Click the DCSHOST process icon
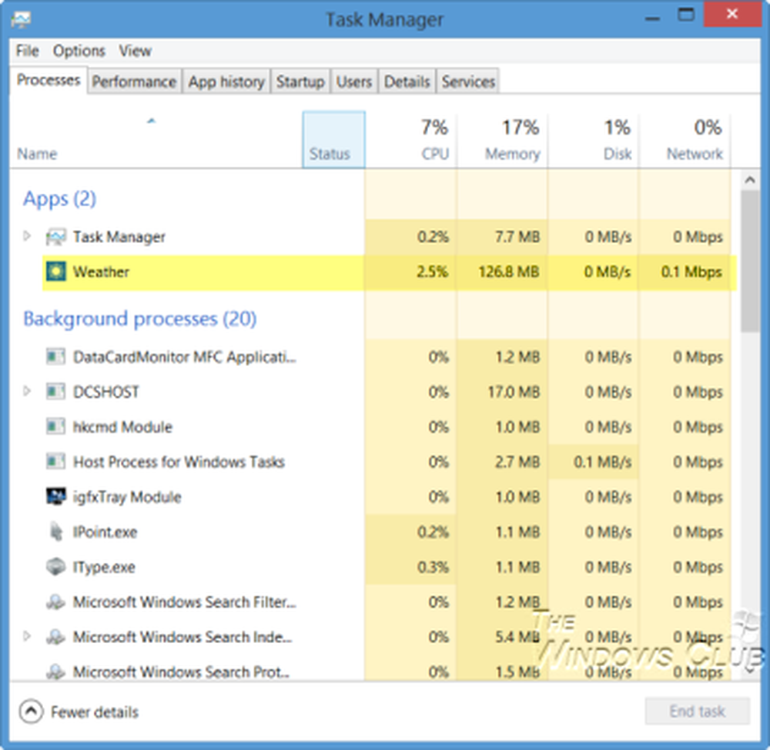This screenshot has width=770, height=750. point(55,392)
